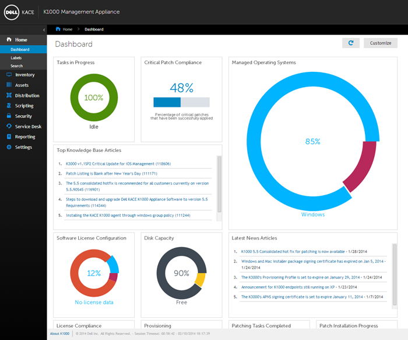Open Patch Listing is Blank article
408x340 pixels.
[111, 174]
